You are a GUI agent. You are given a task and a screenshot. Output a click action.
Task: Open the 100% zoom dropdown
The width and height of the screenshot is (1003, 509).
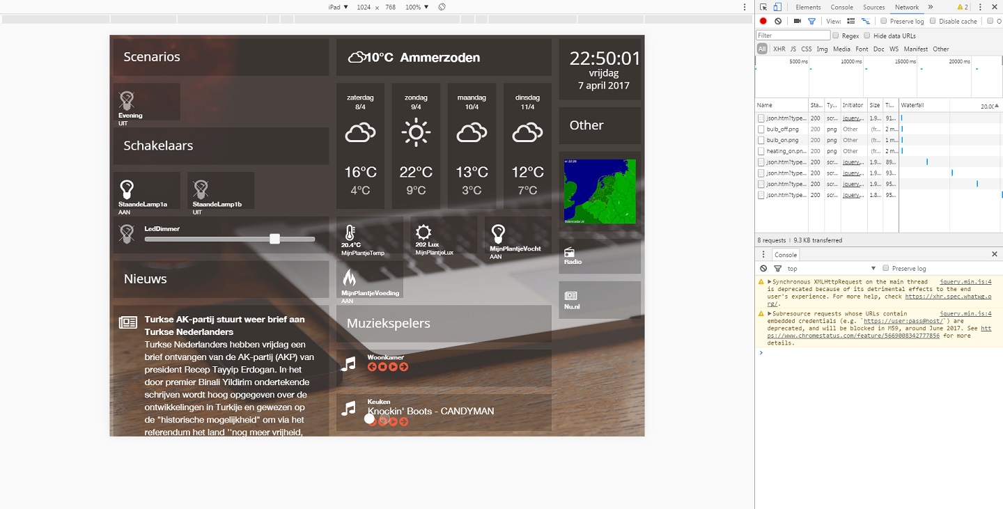click(417, 7)
